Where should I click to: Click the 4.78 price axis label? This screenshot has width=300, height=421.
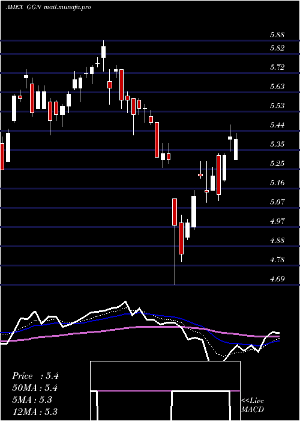click(277, 259)
